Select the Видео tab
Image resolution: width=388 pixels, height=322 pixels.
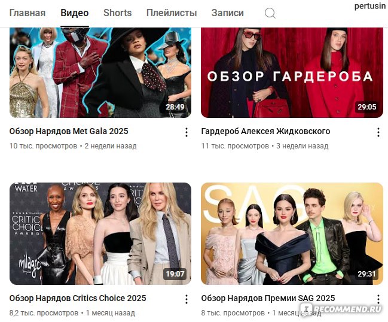[75, 13]
